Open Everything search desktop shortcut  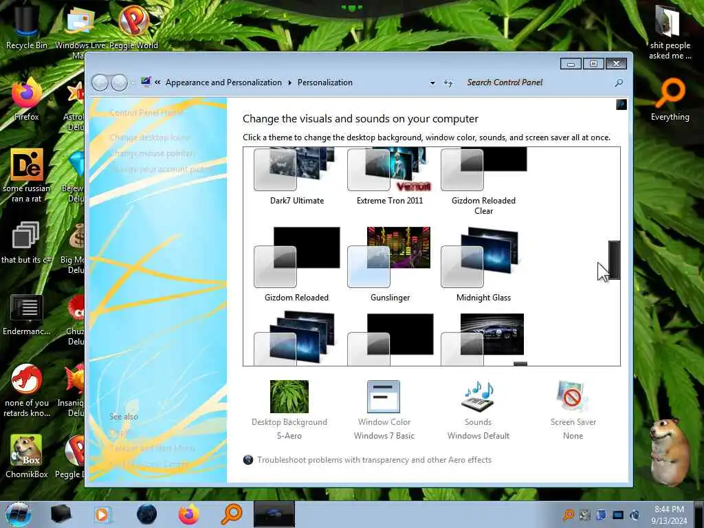tap(670, 100)
